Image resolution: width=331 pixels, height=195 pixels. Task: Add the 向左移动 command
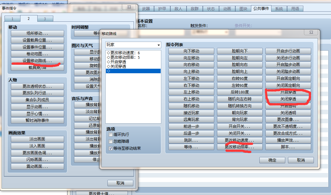pos(191,58)
